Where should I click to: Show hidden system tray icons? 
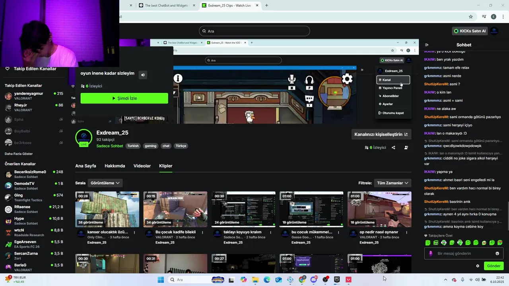445,280
